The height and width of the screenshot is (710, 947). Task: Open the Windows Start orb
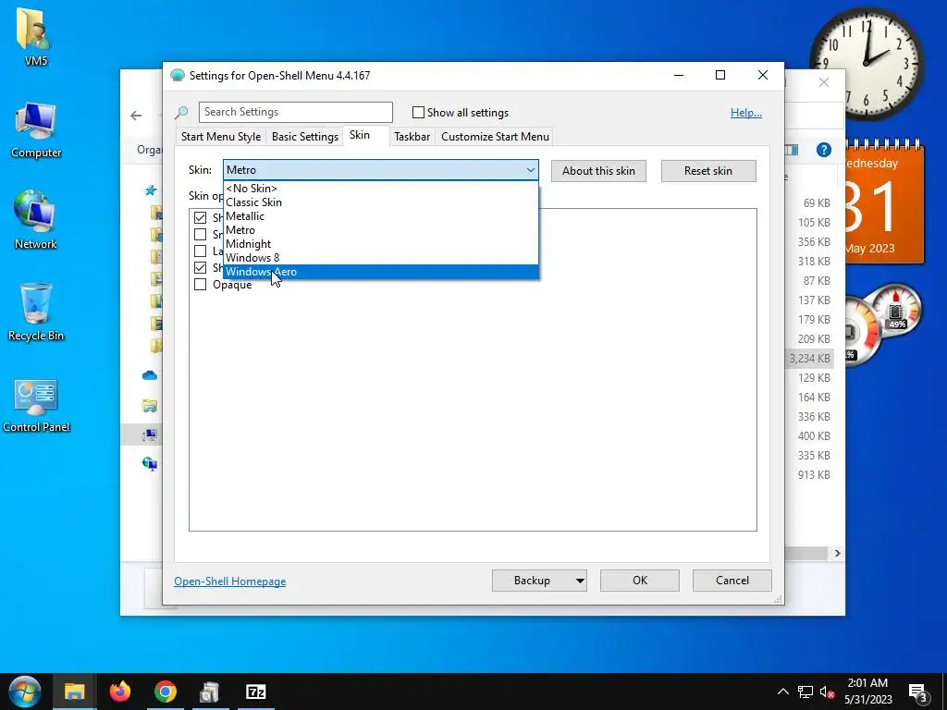tap(25, 692)
